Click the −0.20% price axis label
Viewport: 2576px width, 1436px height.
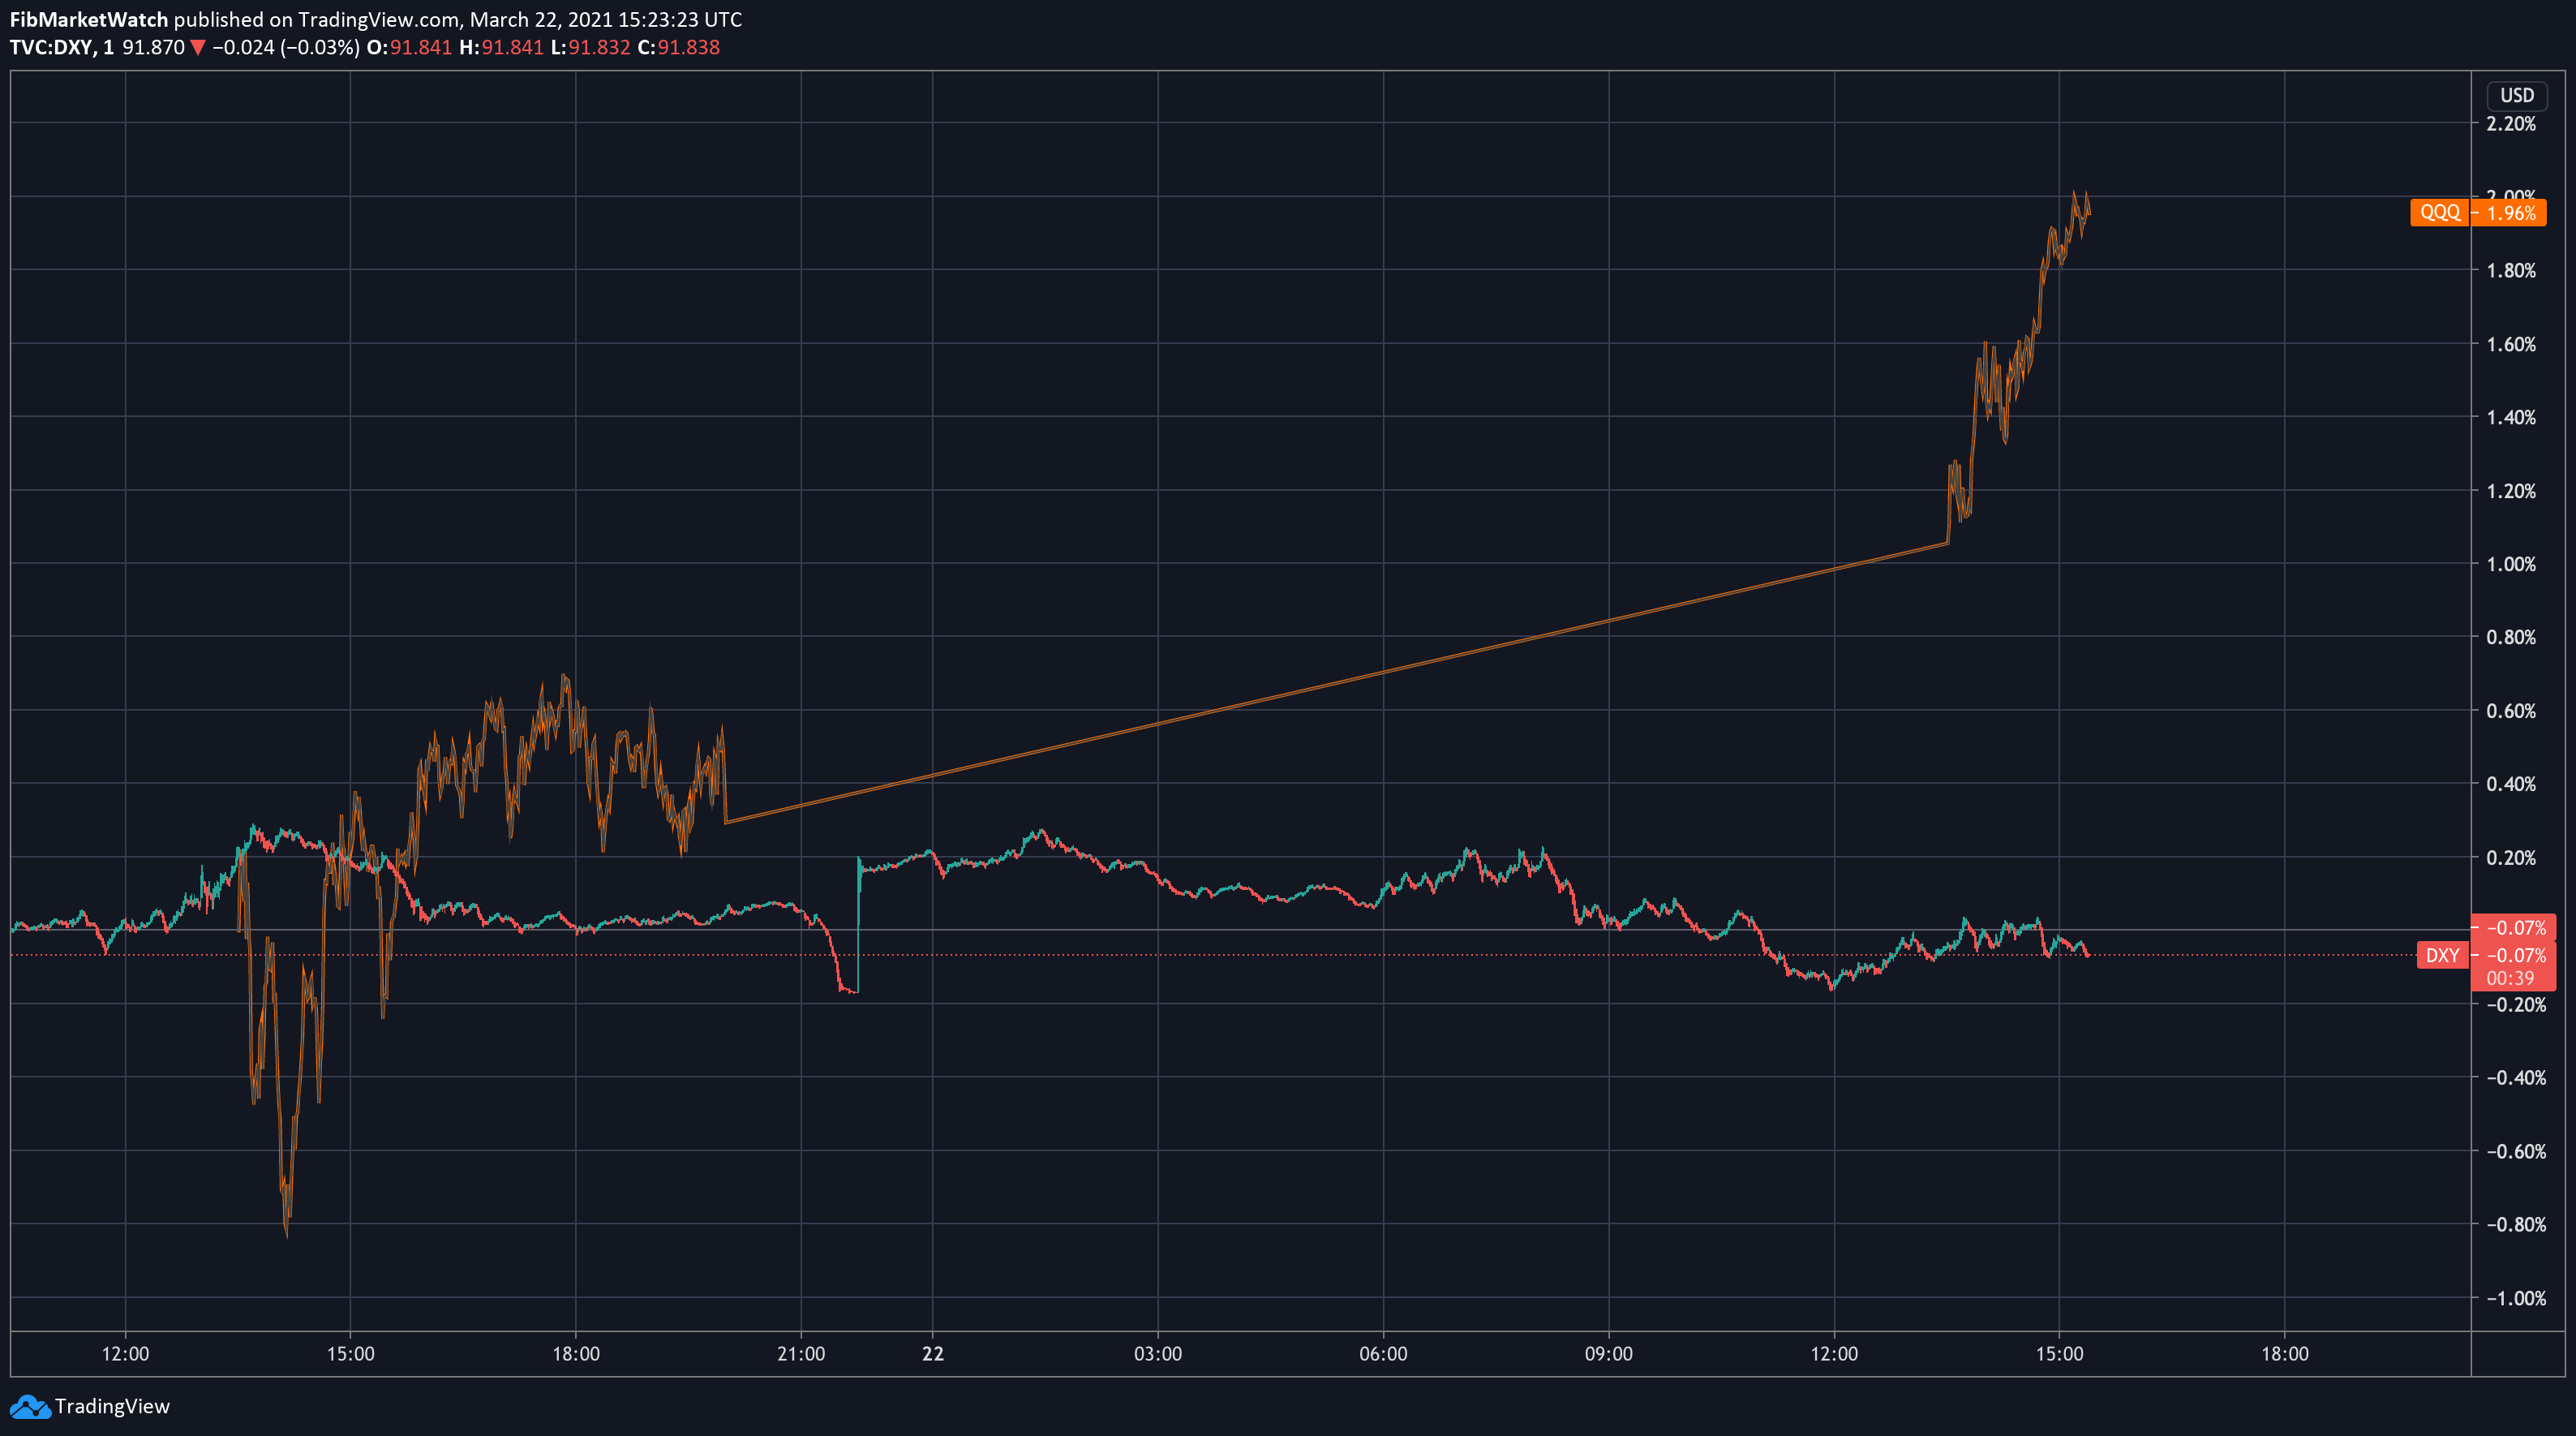tap(2516, 1005)
